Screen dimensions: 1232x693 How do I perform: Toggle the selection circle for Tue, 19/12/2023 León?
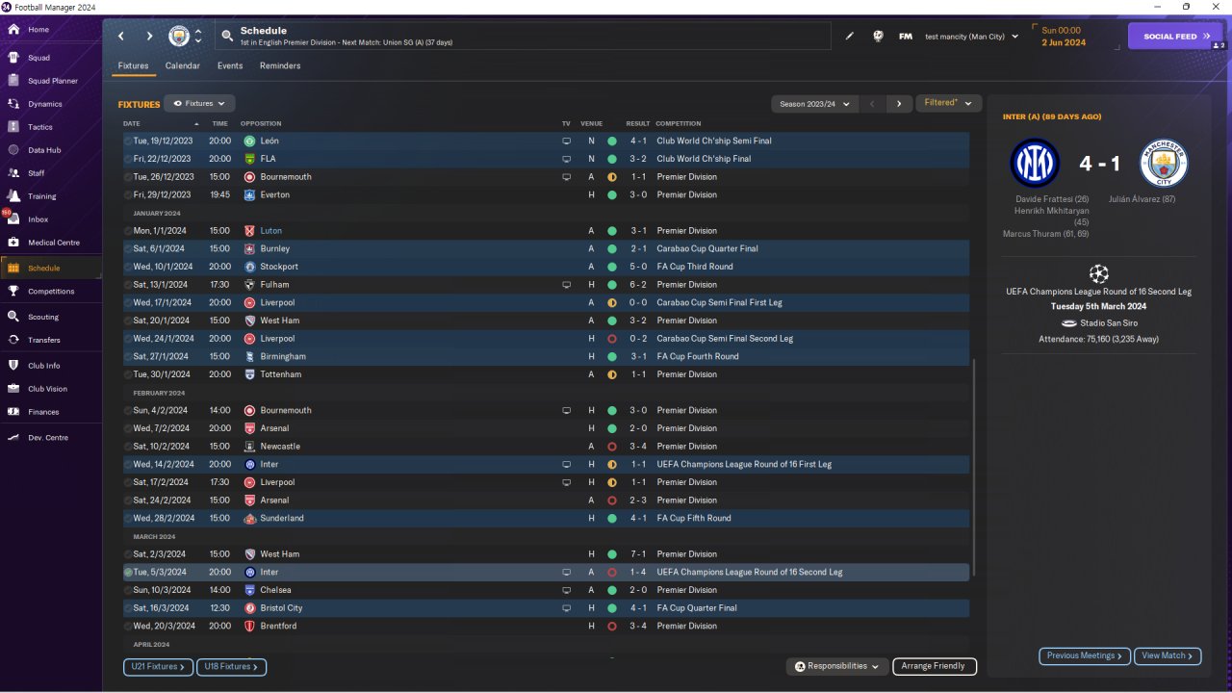pos(128,141)
